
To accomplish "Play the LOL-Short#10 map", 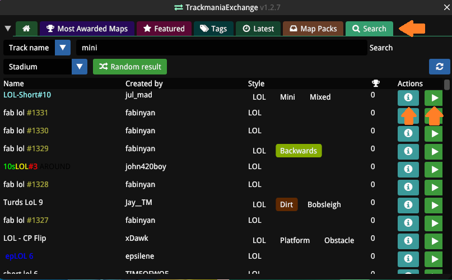I will point(434,98).
